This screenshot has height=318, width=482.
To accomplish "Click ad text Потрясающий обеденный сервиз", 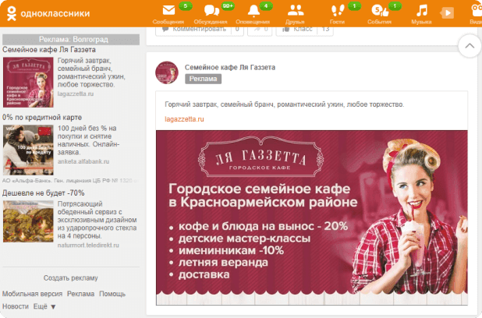I will [97, 220].
